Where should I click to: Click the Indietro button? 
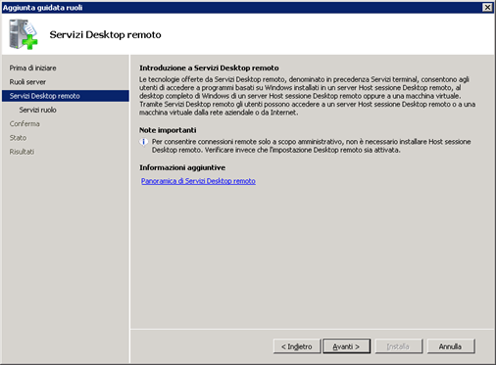(297, 346)
